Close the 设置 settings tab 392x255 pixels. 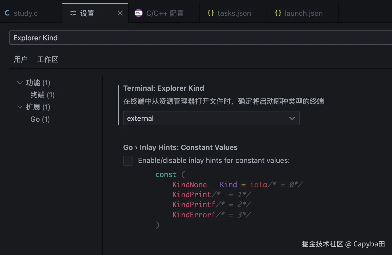tap(120, 13)
